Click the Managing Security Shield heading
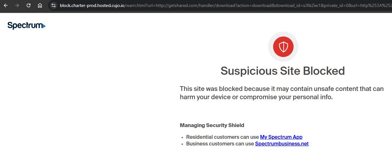392x154 pixels. pyautogui.click(x=212, y=125)
